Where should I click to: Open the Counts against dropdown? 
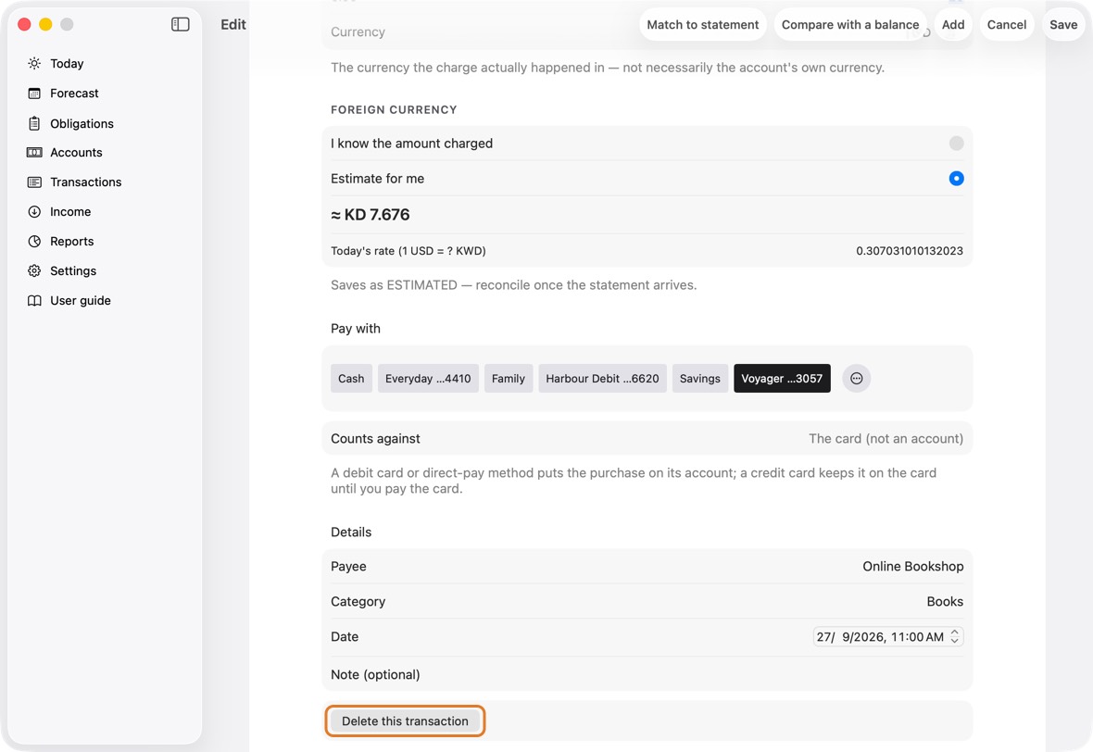point(647,438)
